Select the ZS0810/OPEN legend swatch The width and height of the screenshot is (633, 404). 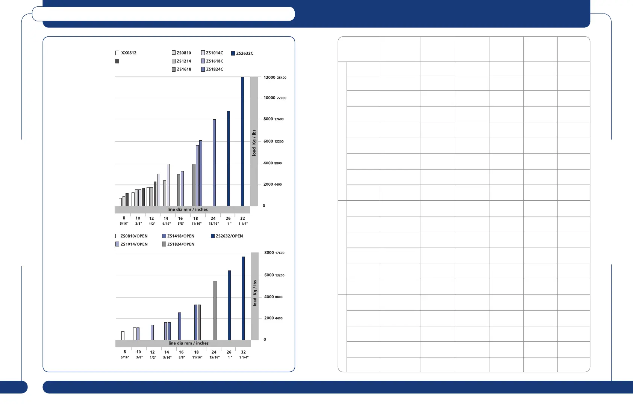(117, 236)
